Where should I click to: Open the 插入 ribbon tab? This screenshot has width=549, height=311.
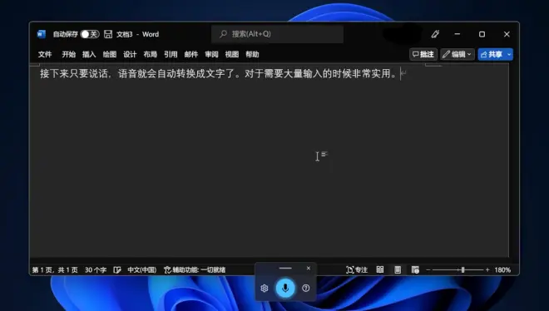(89, 54)
